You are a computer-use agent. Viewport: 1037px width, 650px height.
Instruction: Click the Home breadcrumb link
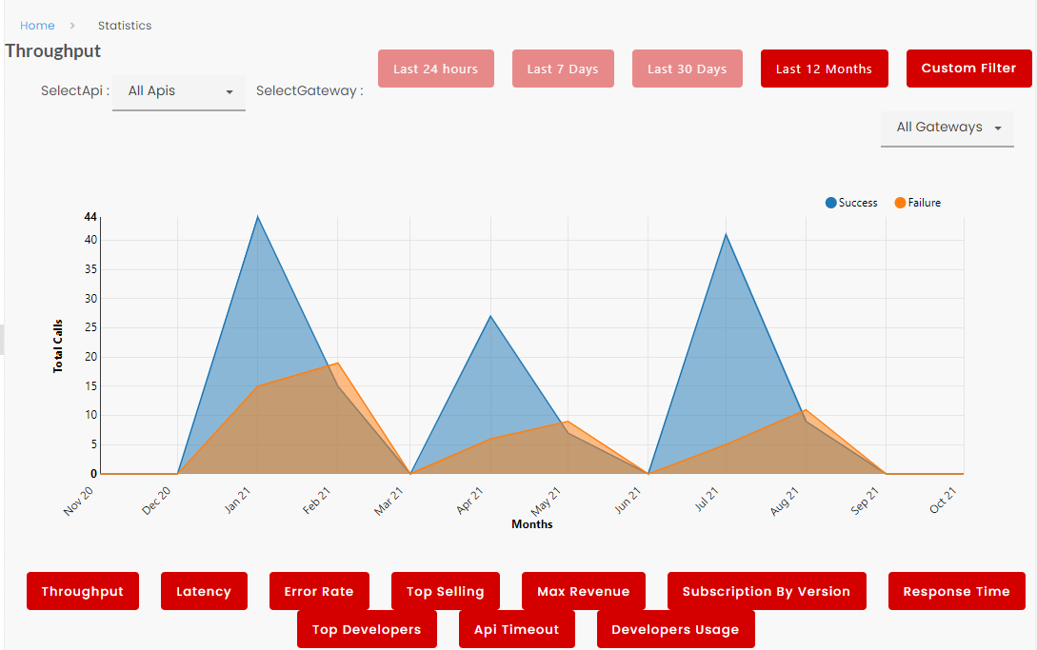coord(37,26)
